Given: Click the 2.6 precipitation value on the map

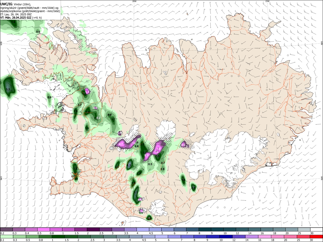Looking at the screenshot, I should (x=194, y=188).
